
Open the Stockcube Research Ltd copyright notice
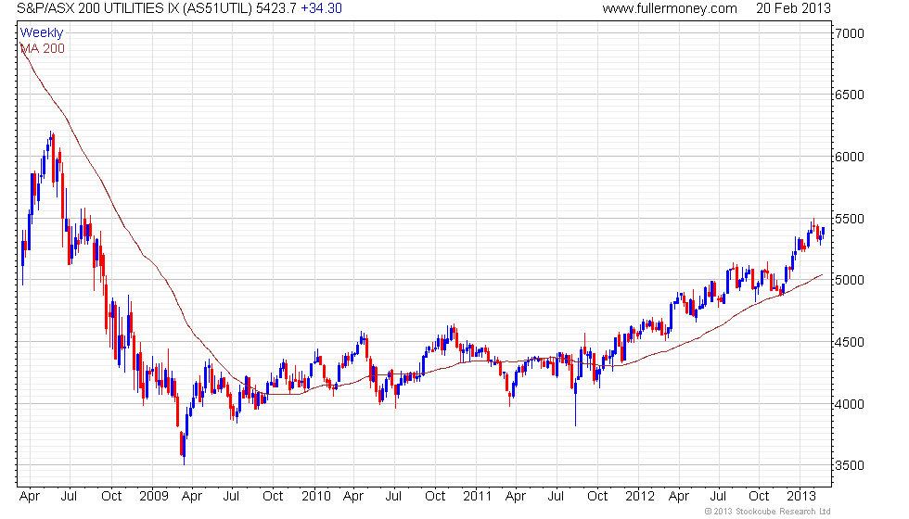point(767,511)
